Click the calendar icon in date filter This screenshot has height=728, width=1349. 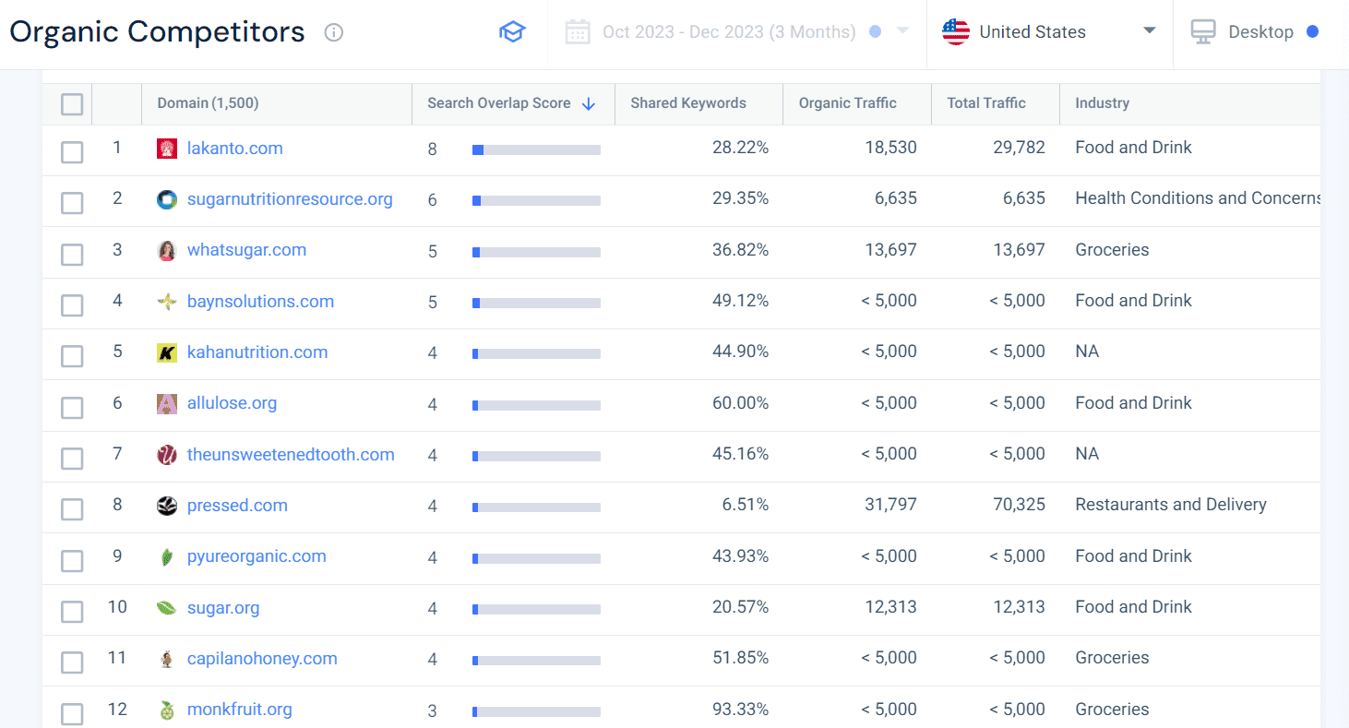tap(578, 31)
